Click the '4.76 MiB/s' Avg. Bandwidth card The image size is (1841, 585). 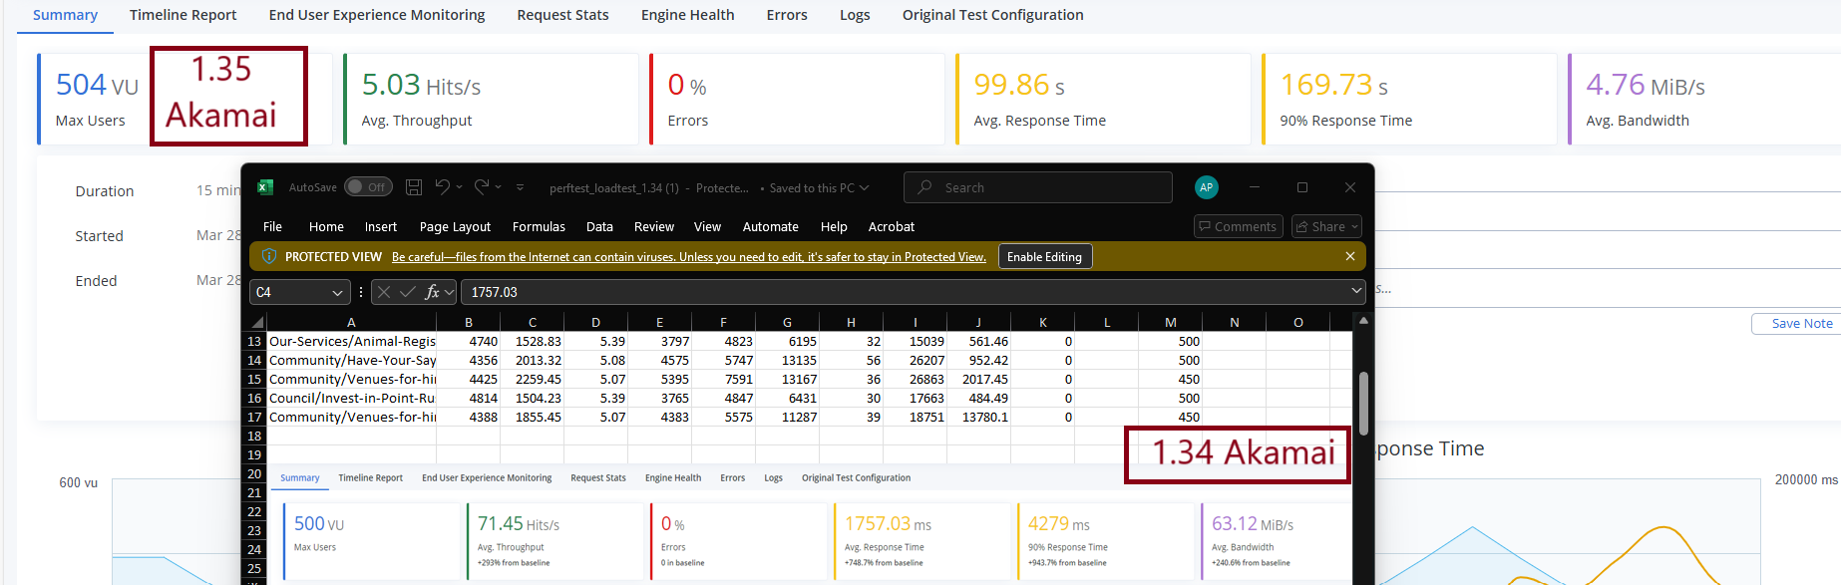1704,99
